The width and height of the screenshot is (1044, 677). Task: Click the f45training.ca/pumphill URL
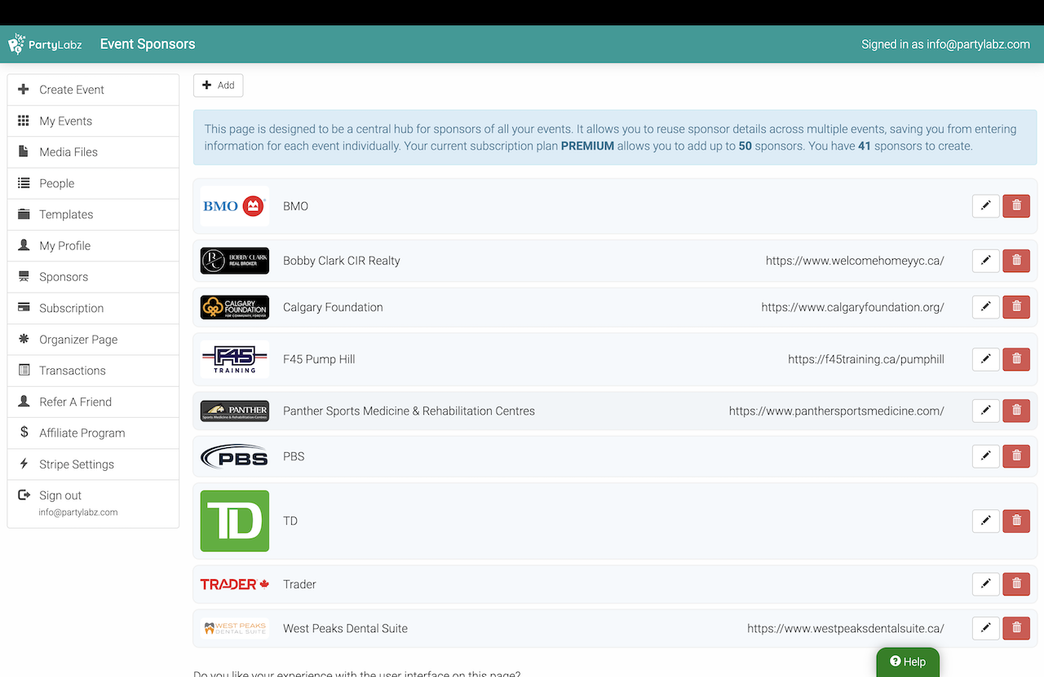[x=866, y=359]
